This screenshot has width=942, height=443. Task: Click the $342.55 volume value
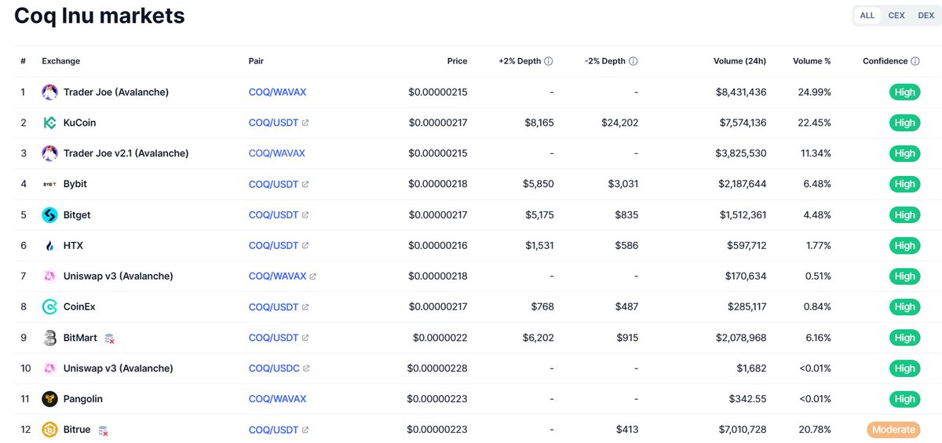point(747,399)
